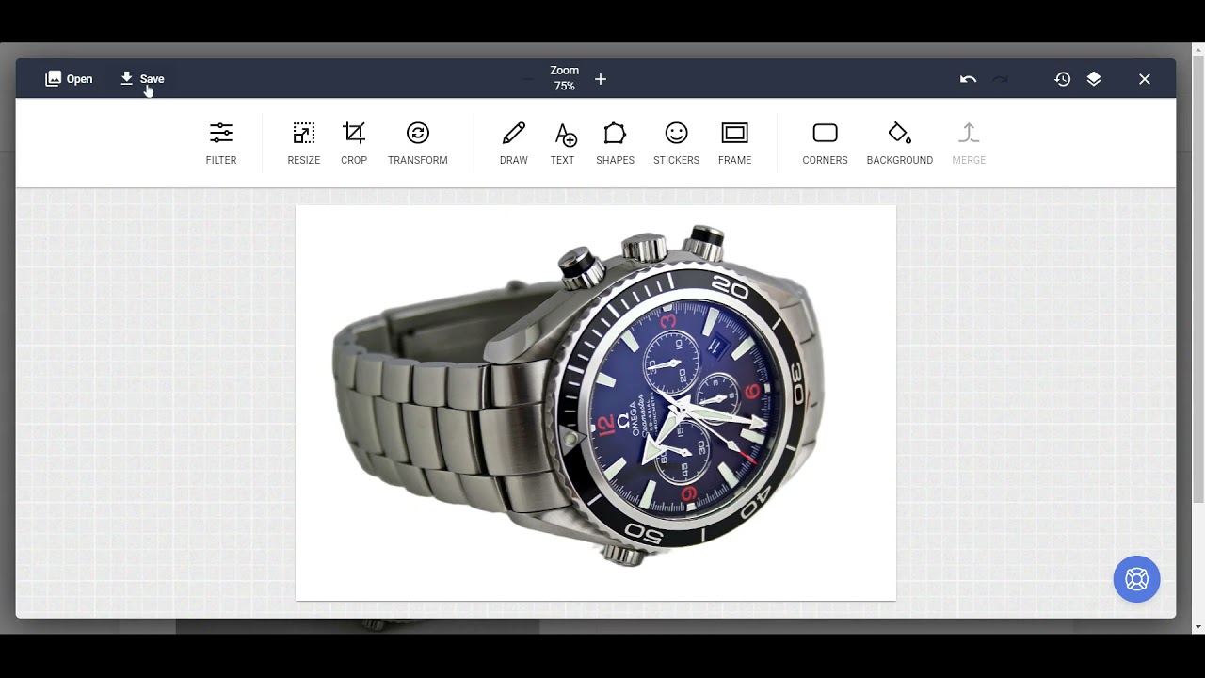Close the image editor
Screen dimensions: 1205x678
(1145, 79)
